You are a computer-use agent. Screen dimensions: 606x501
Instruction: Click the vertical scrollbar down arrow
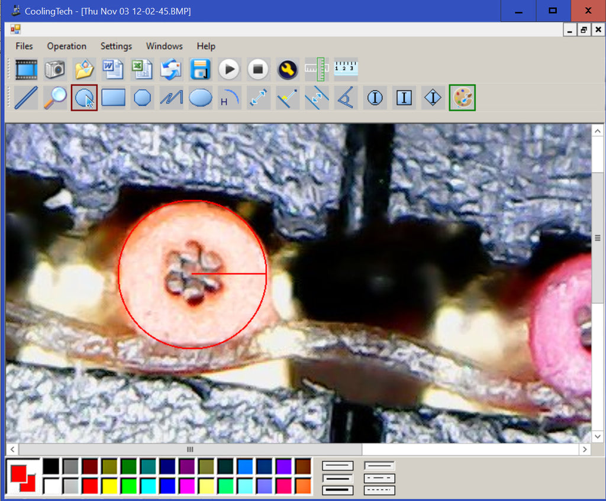tap(598, 436)
